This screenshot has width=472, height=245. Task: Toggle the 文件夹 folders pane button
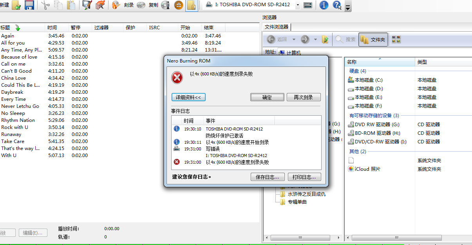click(373, 39)
